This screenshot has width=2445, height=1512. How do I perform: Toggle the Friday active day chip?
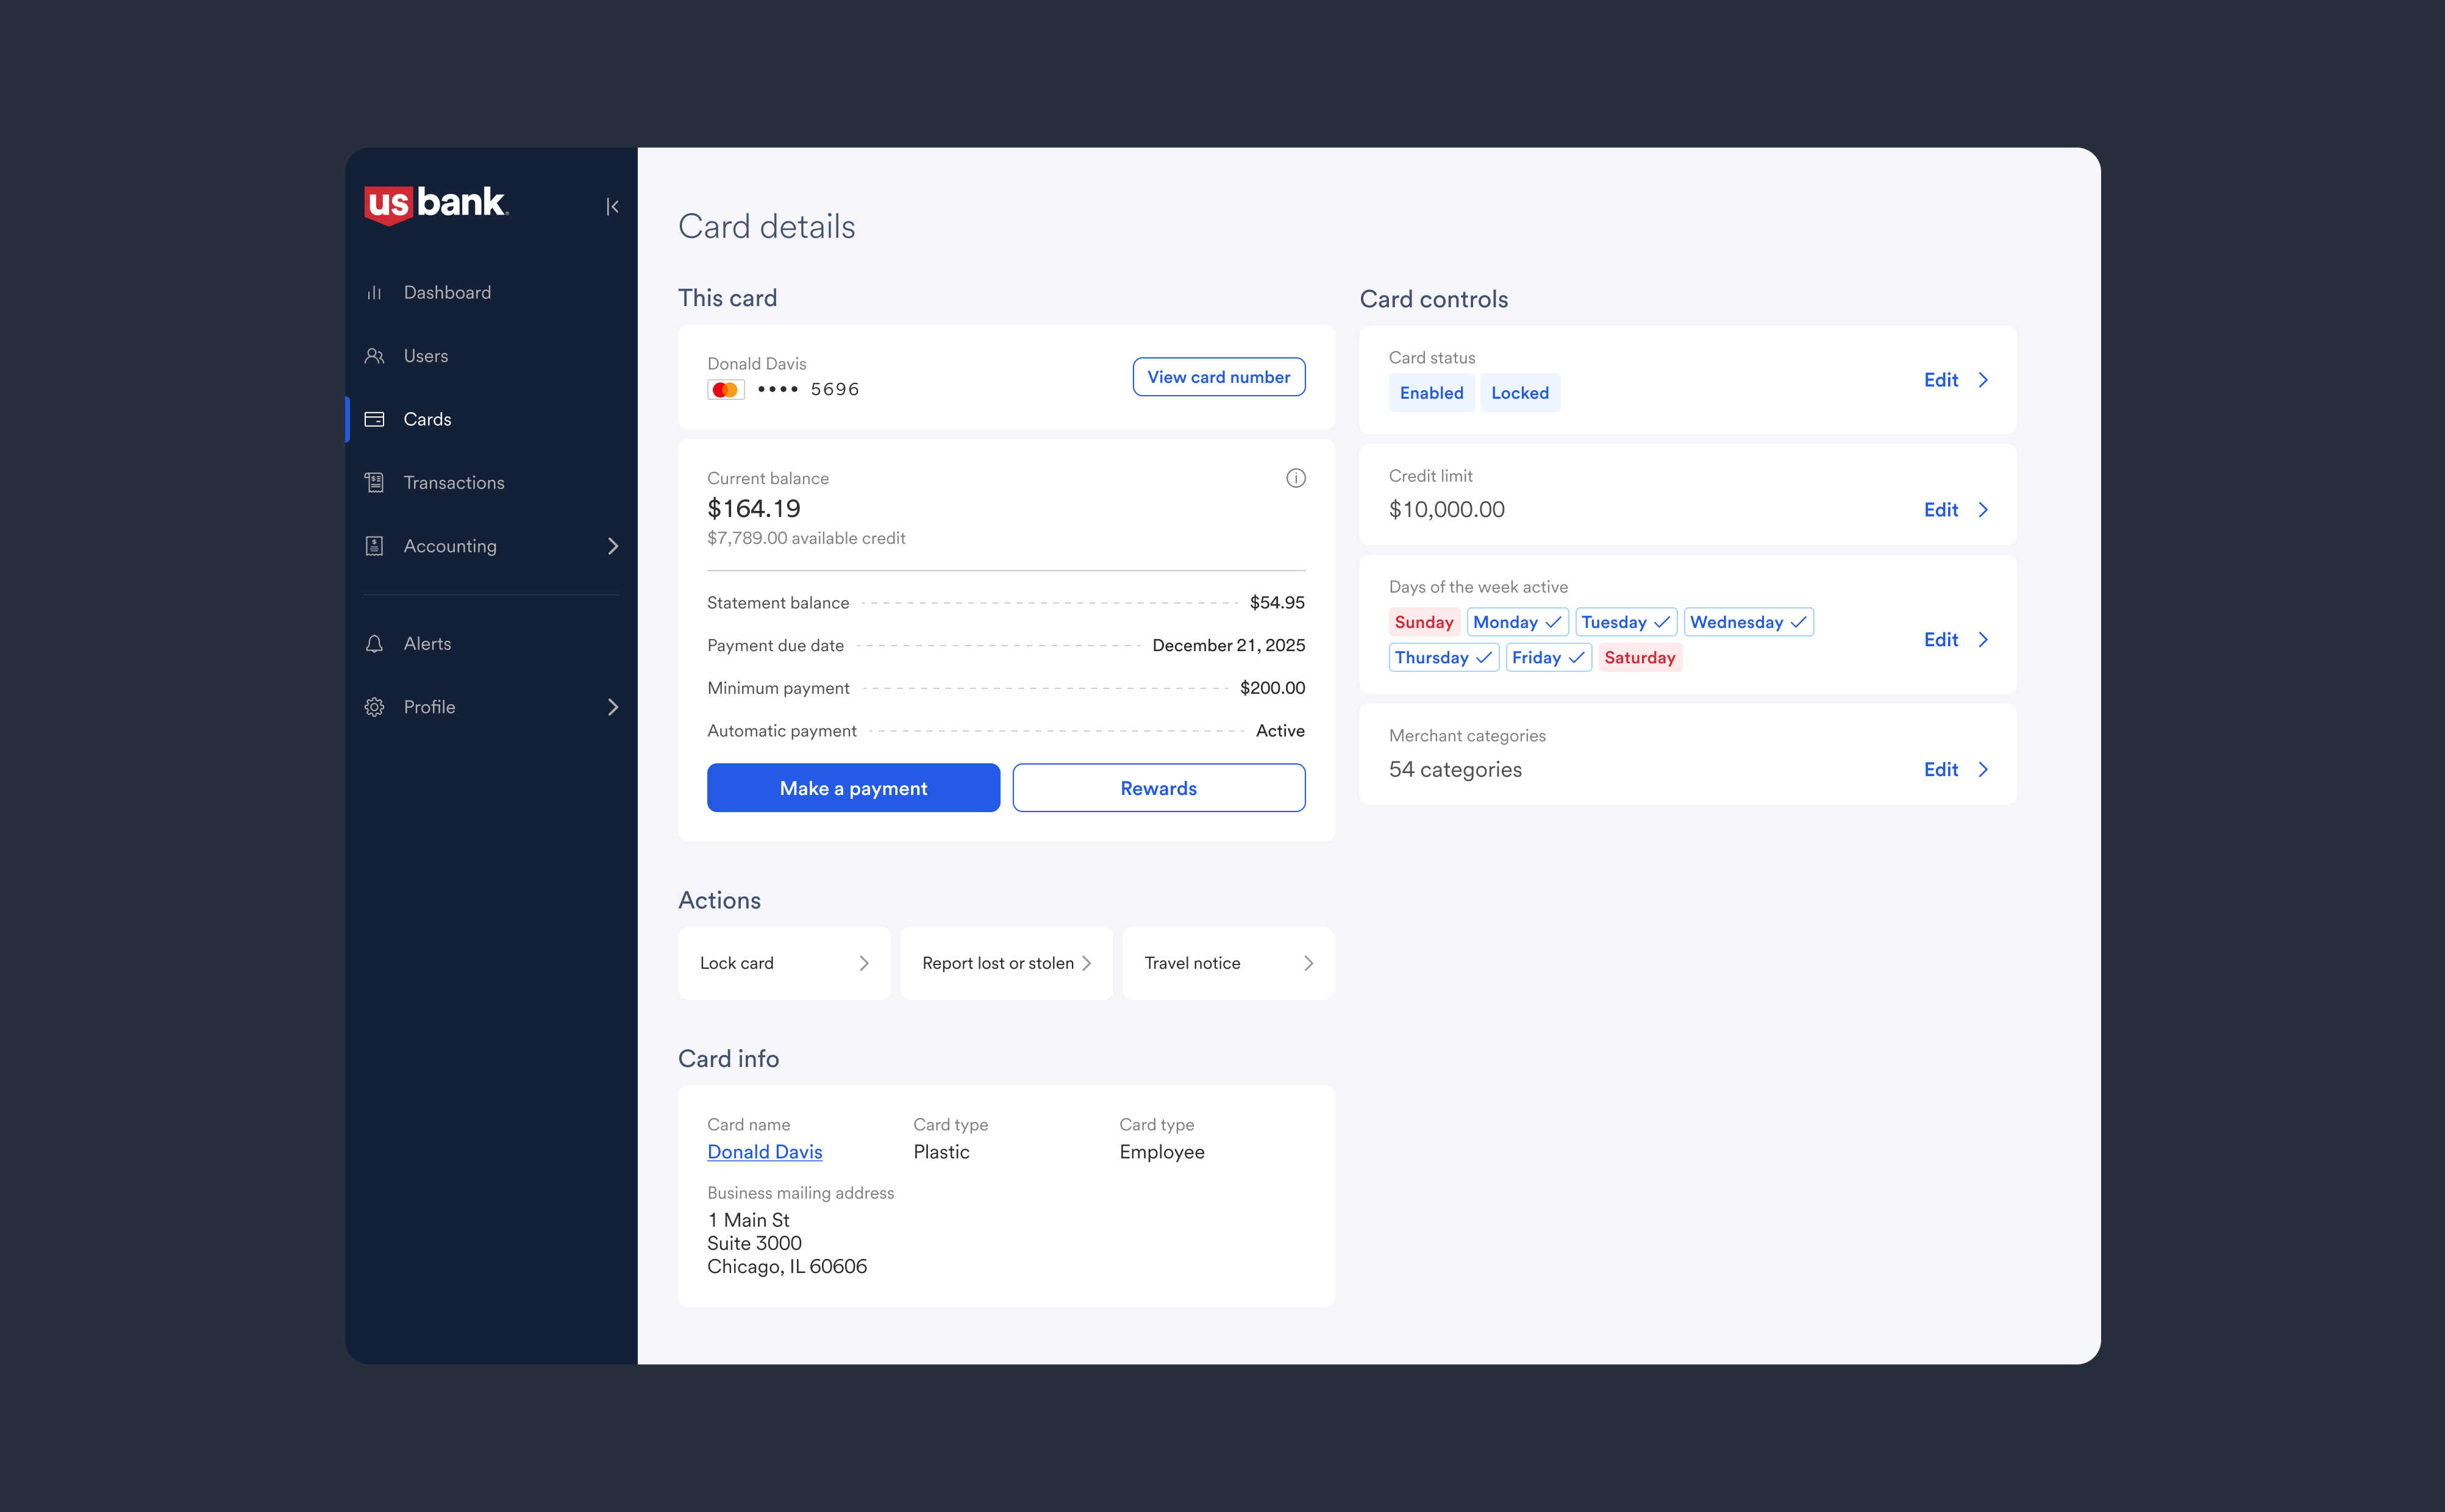coord(1547,657)
